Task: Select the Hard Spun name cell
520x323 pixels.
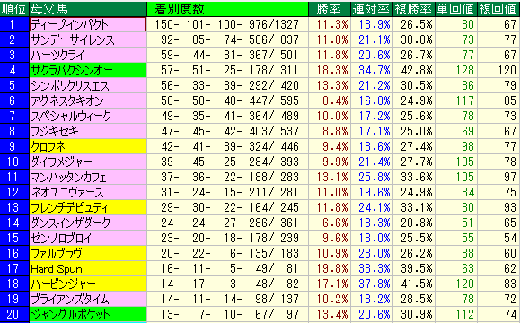Action: 88,268
